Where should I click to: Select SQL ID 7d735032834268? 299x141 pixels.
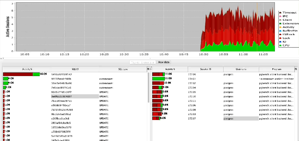pos(62,110)
